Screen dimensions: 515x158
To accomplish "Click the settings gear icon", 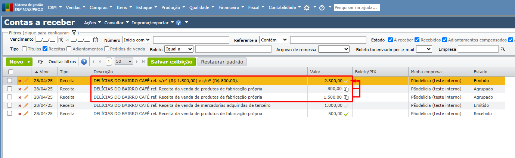I will (x=307, y=7).
